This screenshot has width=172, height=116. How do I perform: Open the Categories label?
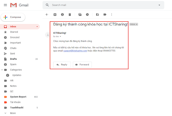tap(16, 70)
